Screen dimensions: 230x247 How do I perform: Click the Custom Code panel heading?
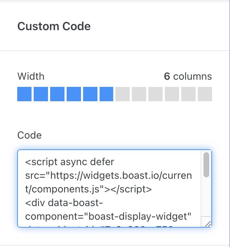[x=54, y=26]
